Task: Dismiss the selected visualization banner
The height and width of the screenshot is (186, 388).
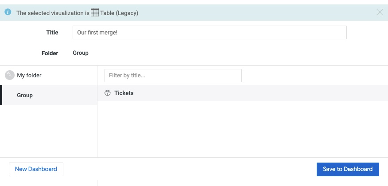Action: [380, 12]
